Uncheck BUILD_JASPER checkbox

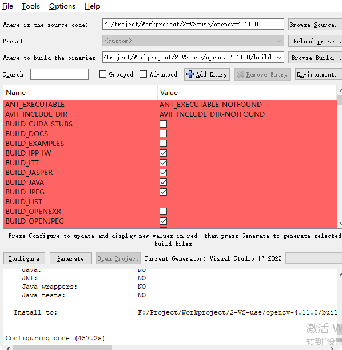tap(163, 173)
